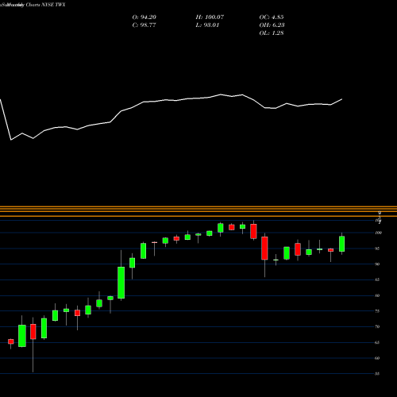
Task: Click the '55' price axis label
Action: (377, 374)
